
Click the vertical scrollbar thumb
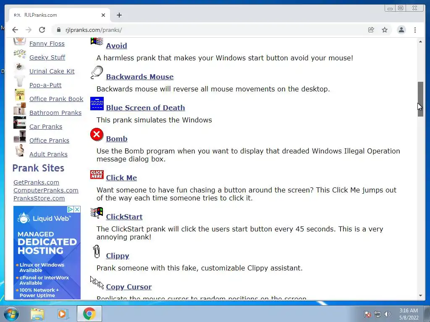coord(420,99)
